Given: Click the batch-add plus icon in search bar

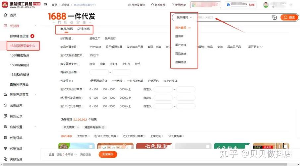Looking at the screenshot, I should tap(274, 18).
